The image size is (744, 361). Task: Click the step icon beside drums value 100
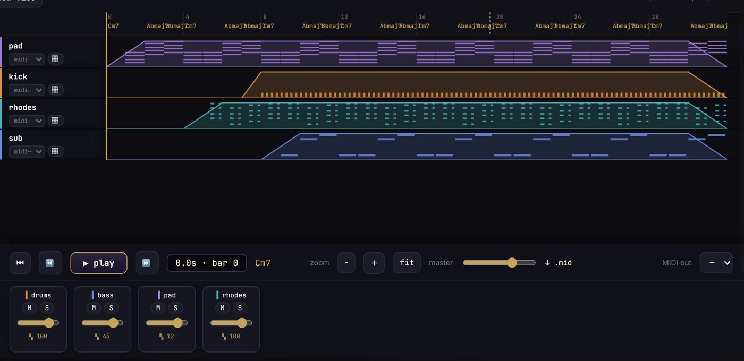(x=31, y=336)
